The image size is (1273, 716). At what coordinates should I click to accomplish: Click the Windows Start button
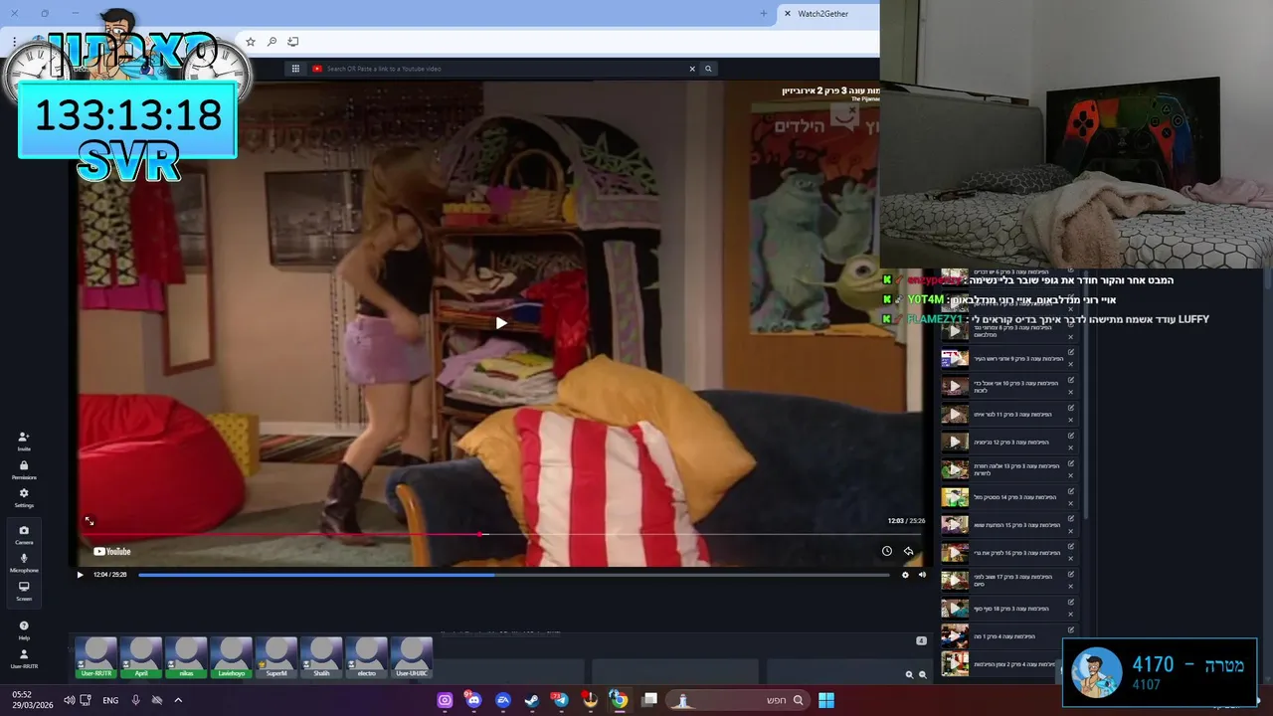(x=826, y=700)
